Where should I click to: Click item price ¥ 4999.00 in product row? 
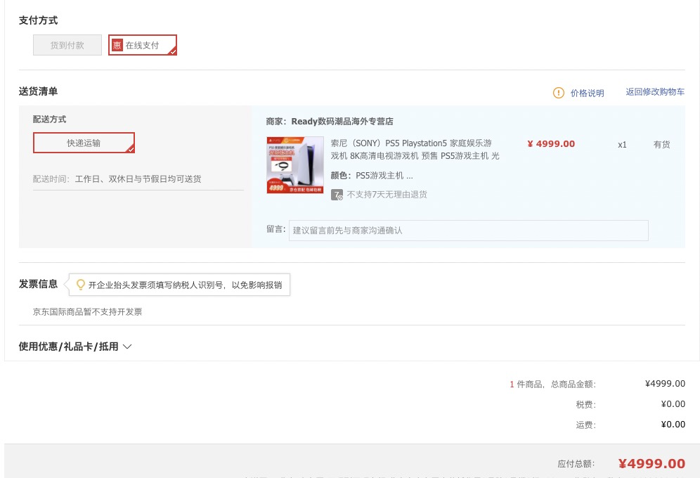pos(551,143)
